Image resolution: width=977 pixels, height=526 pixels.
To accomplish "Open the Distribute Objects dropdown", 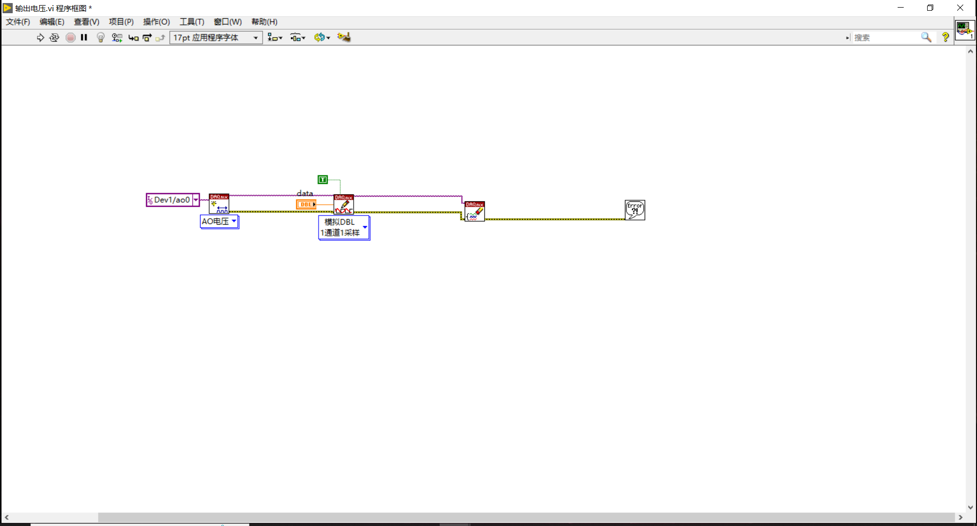I will click(298, 38).
